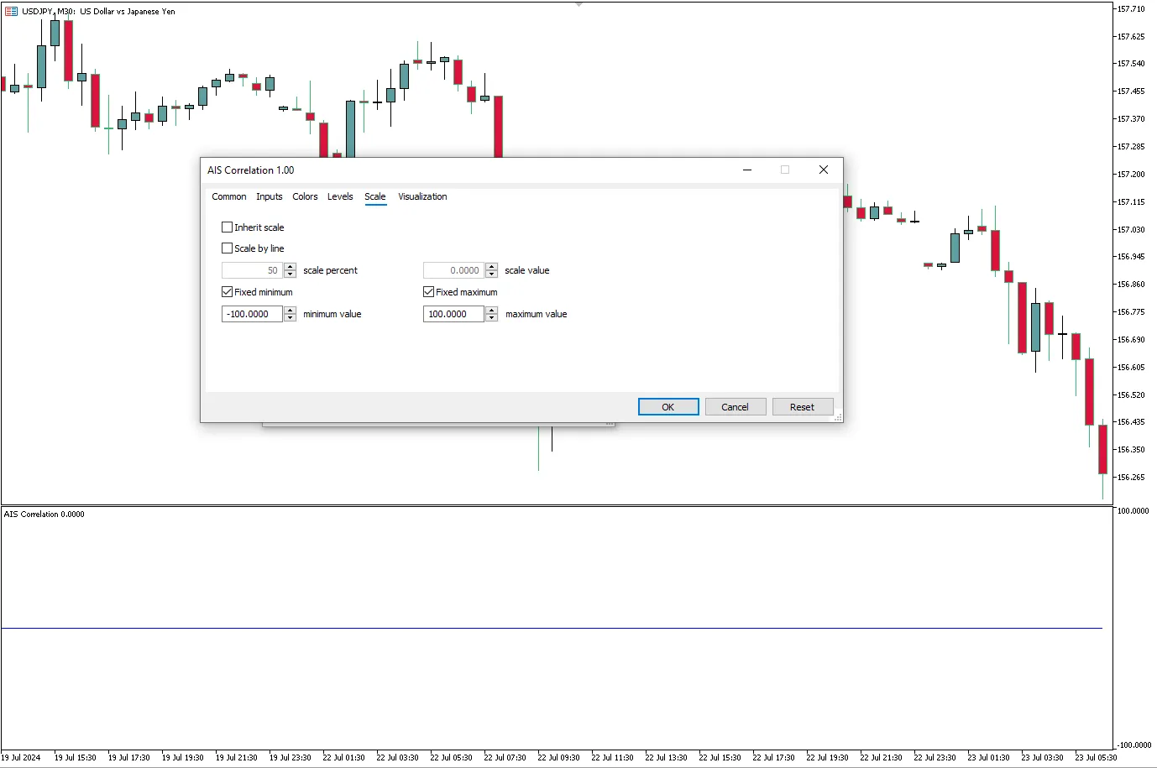Click the "minimum value" field label

[x=332, y=314]
